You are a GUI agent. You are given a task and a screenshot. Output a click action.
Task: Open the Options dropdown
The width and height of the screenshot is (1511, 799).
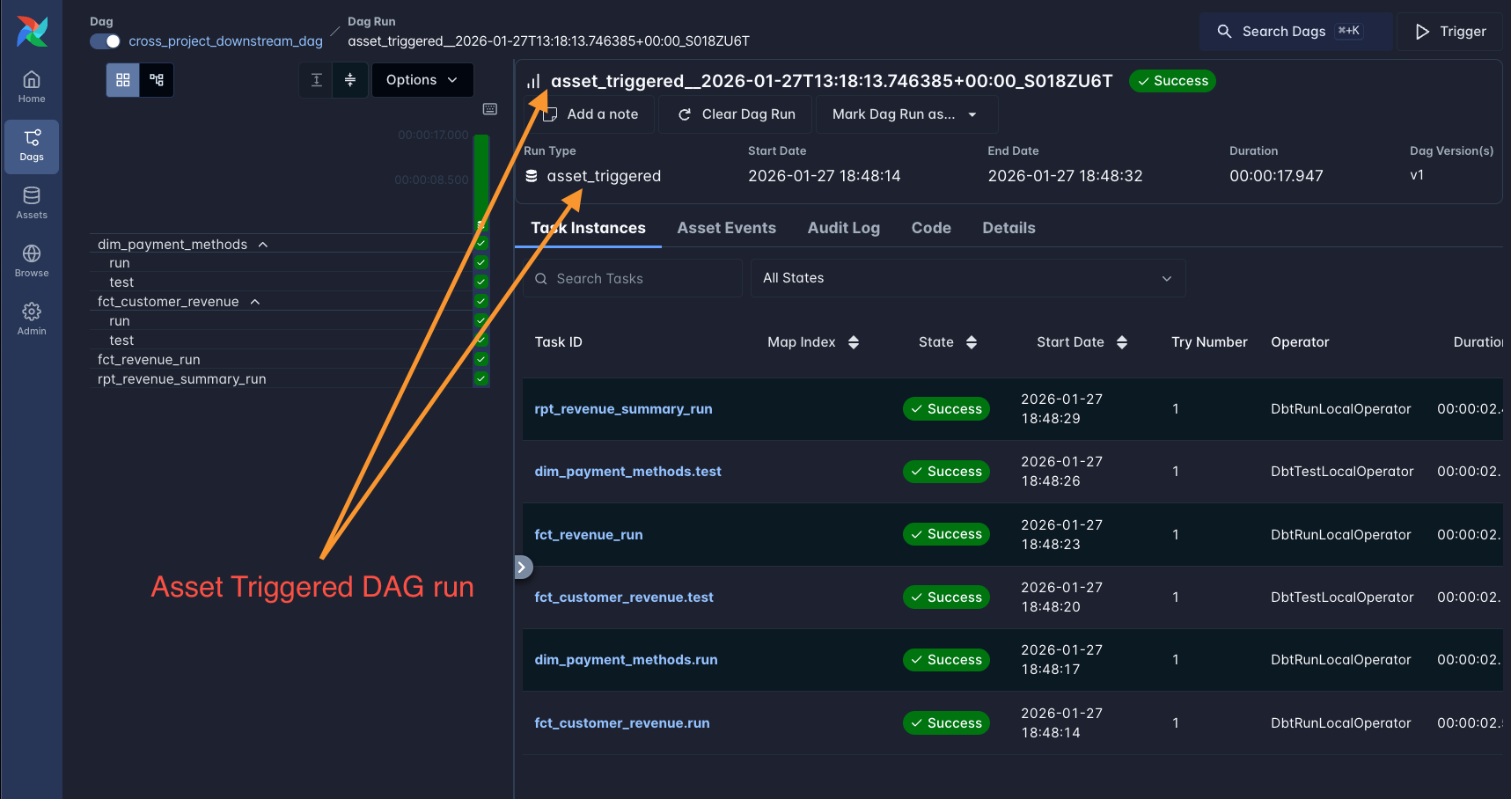tap(422, 79)
